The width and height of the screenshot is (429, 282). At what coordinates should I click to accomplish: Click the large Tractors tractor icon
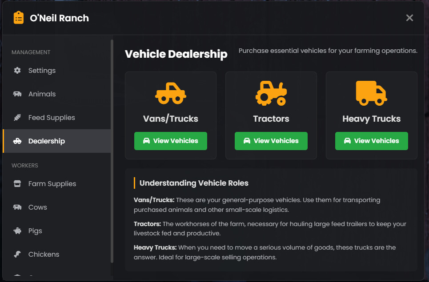[x=271, y=93]
